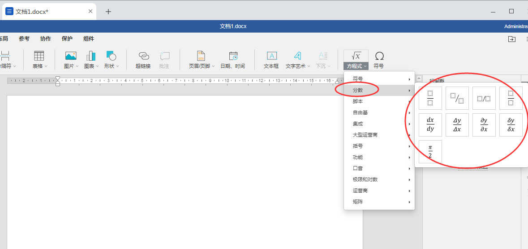528x249 pixels.
Task: Expand the 页眉/页脚 dropdown arrow
Action: pos(214,66)
